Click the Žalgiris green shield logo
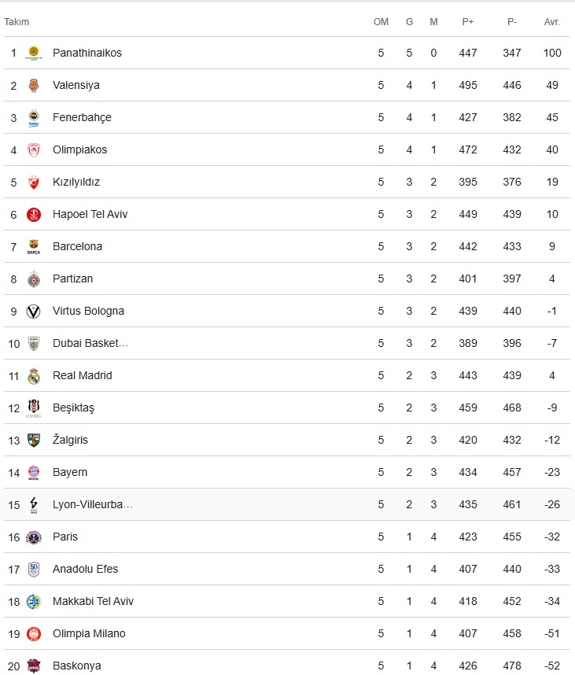The height and width of the screenshot is (675, 575). point(34,441)
